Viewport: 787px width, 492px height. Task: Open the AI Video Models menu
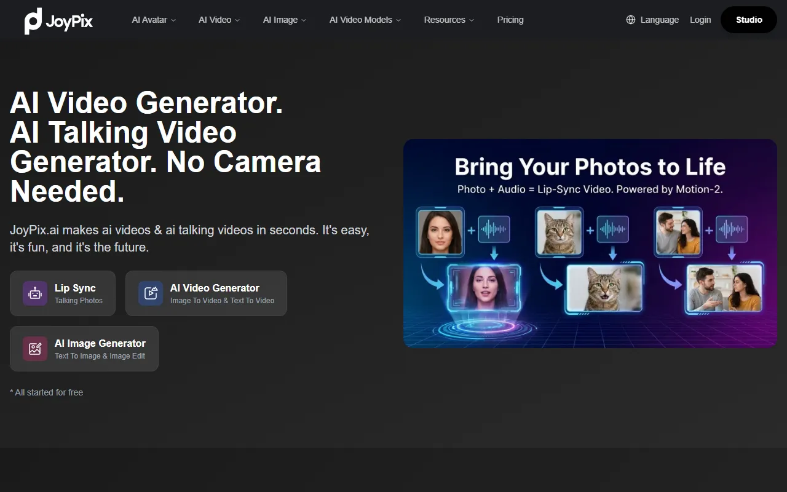pos(365,20)
